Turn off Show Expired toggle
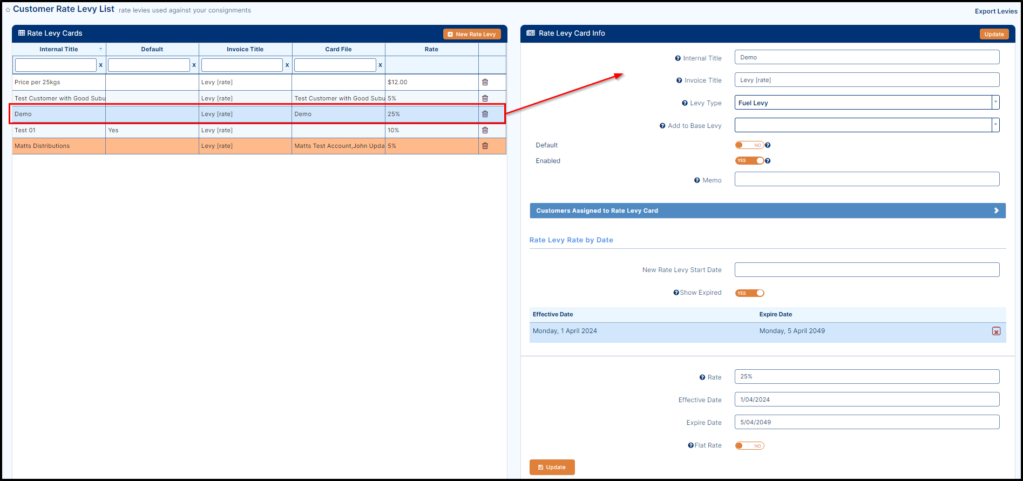1023x481 pixels. [749, 293]
